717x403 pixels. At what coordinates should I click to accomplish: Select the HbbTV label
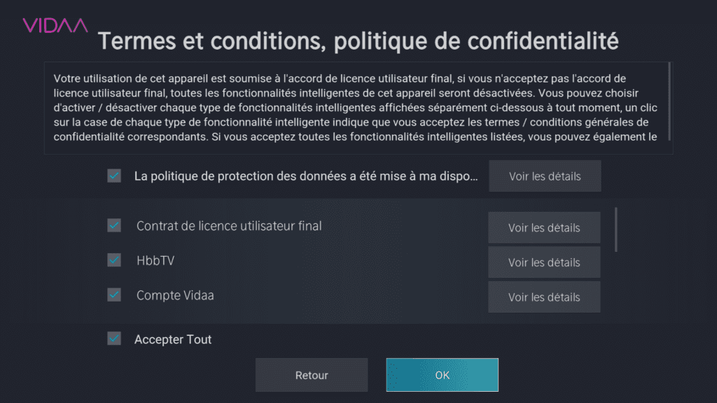pos(155,260)
